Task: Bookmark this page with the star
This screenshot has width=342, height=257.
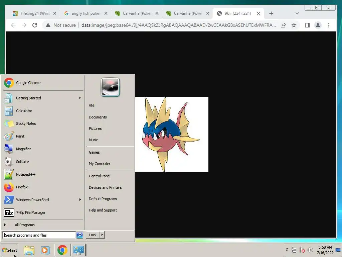Action: [x=294, y=25]
